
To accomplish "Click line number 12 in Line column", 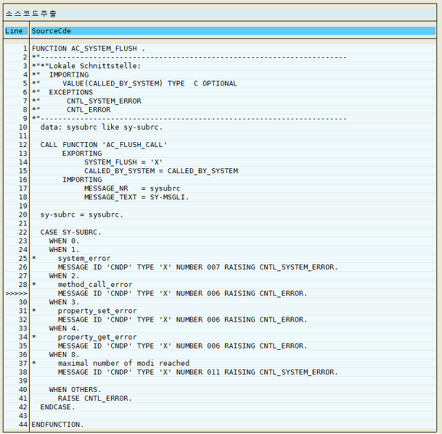I will coord(23,145).
